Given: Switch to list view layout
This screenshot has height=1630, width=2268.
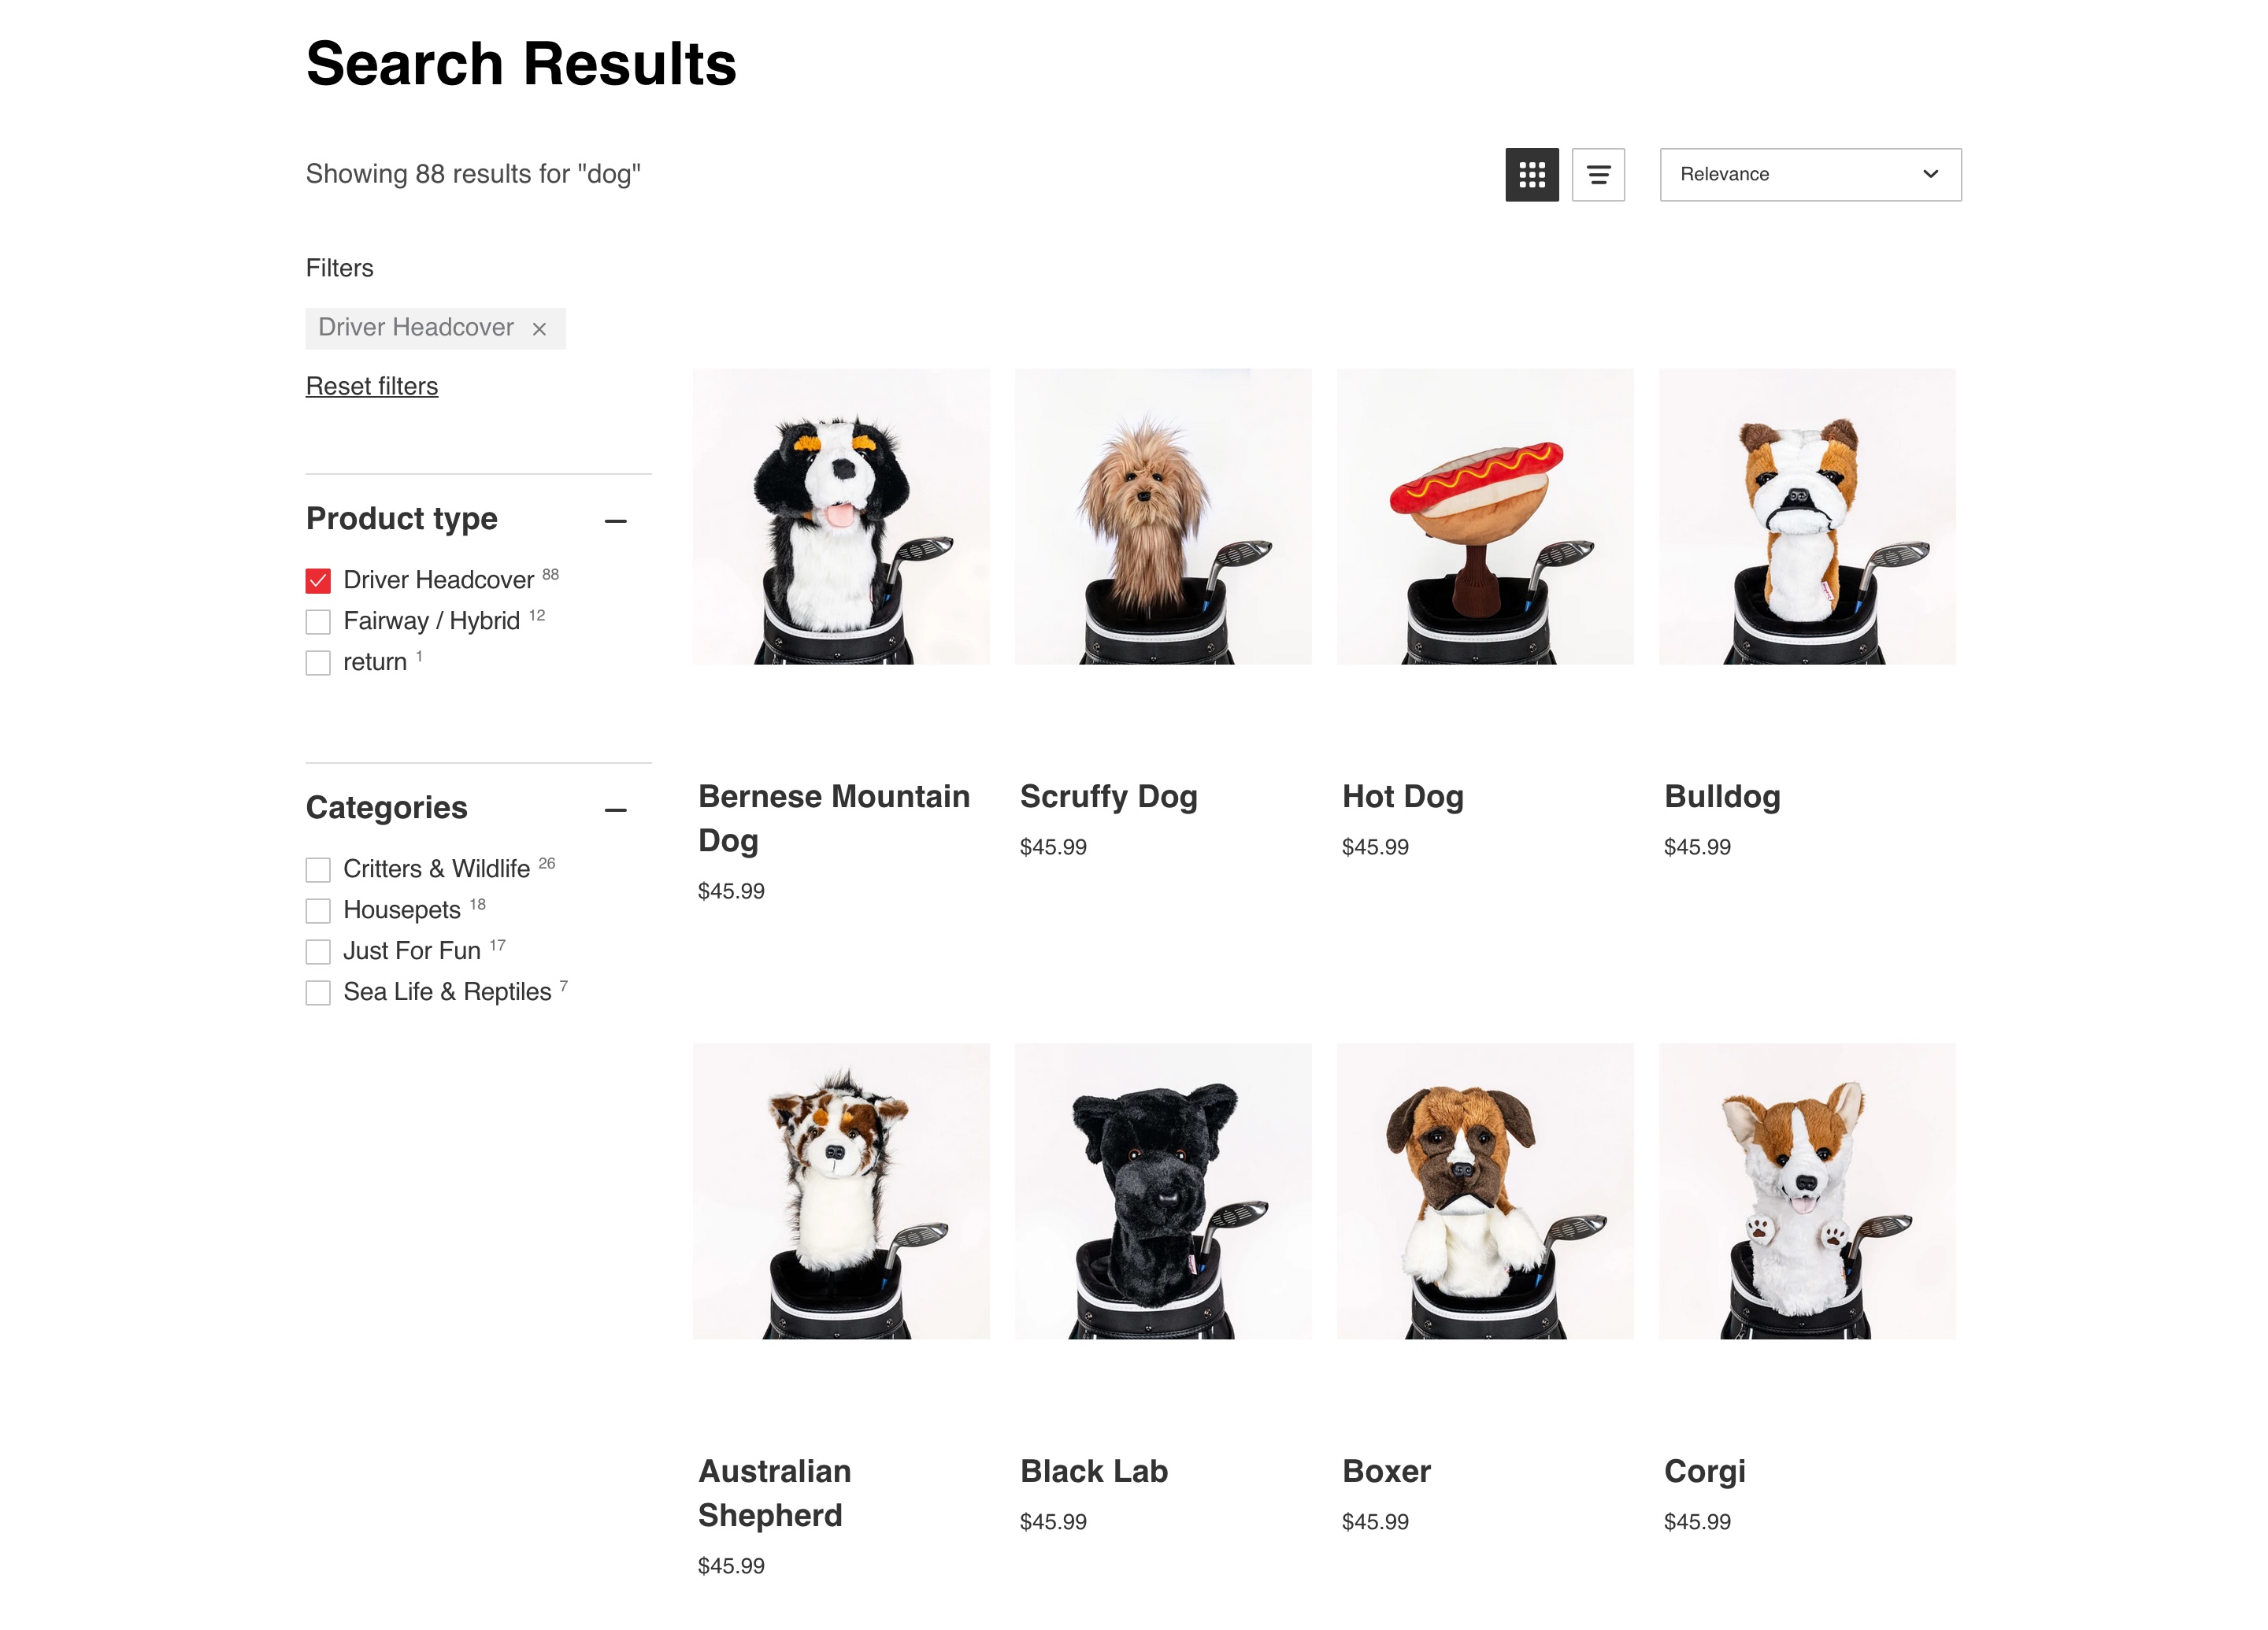Looking at the screenshot, I should 1597,175.
